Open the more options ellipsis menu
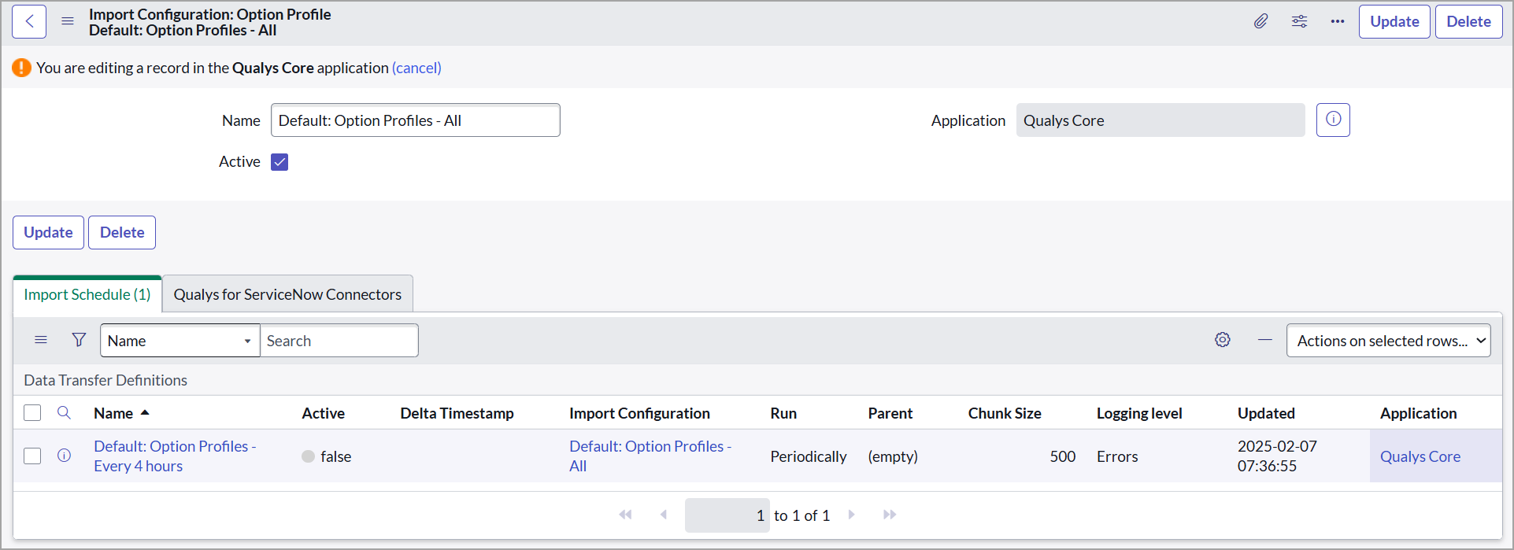 tap(1337, 22)
